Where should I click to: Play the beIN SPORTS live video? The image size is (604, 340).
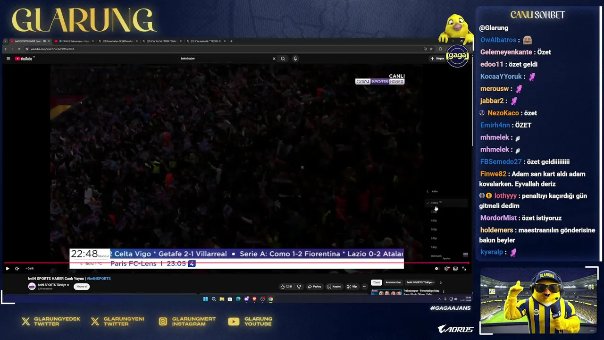coord(8,268)
